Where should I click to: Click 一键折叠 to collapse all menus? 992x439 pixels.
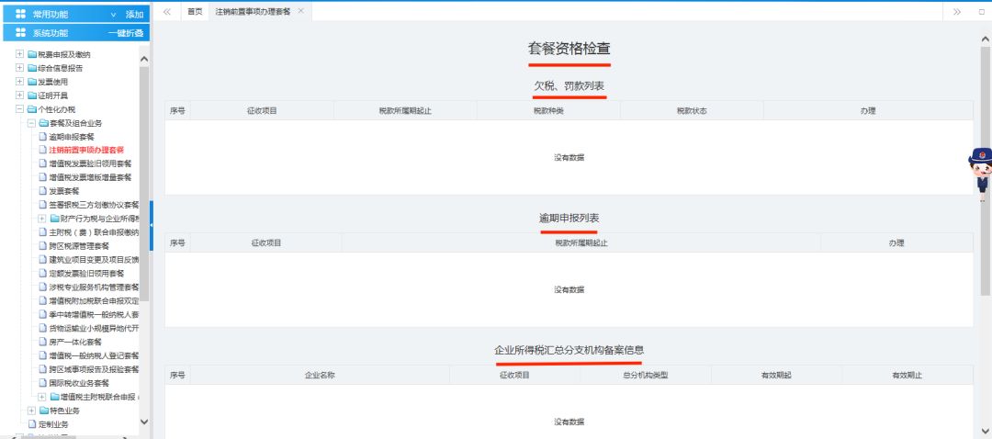[x=126, y=33]
